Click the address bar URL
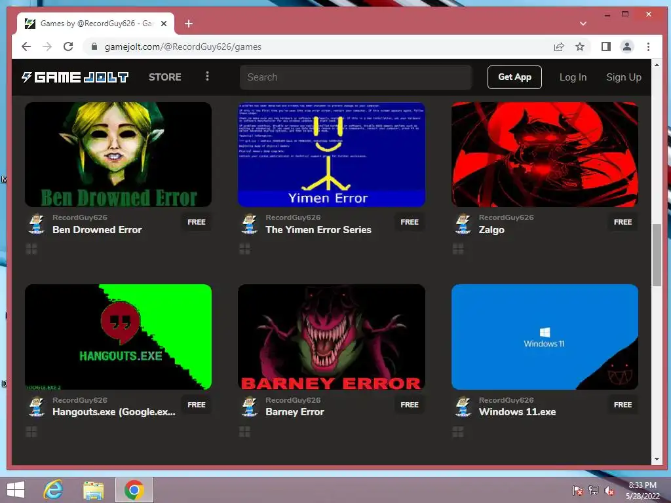Image resolution: width=671 pixels, height=503 pixels. (x=183, y=47)
